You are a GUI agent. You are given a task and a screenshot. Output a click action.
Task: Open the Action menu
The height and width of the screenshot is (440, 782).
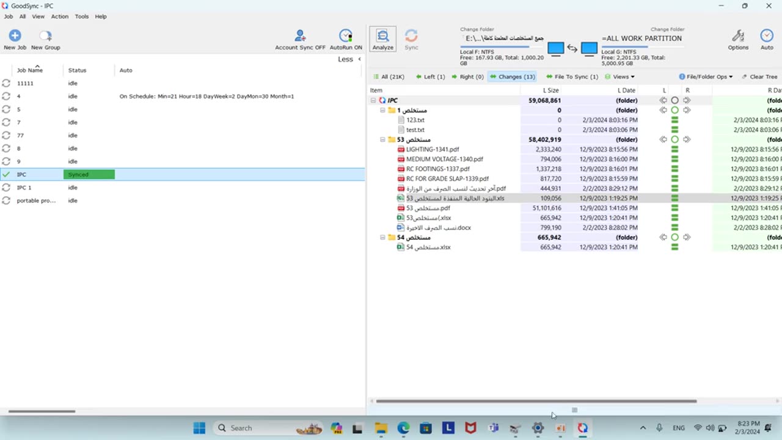coord(60,16)
